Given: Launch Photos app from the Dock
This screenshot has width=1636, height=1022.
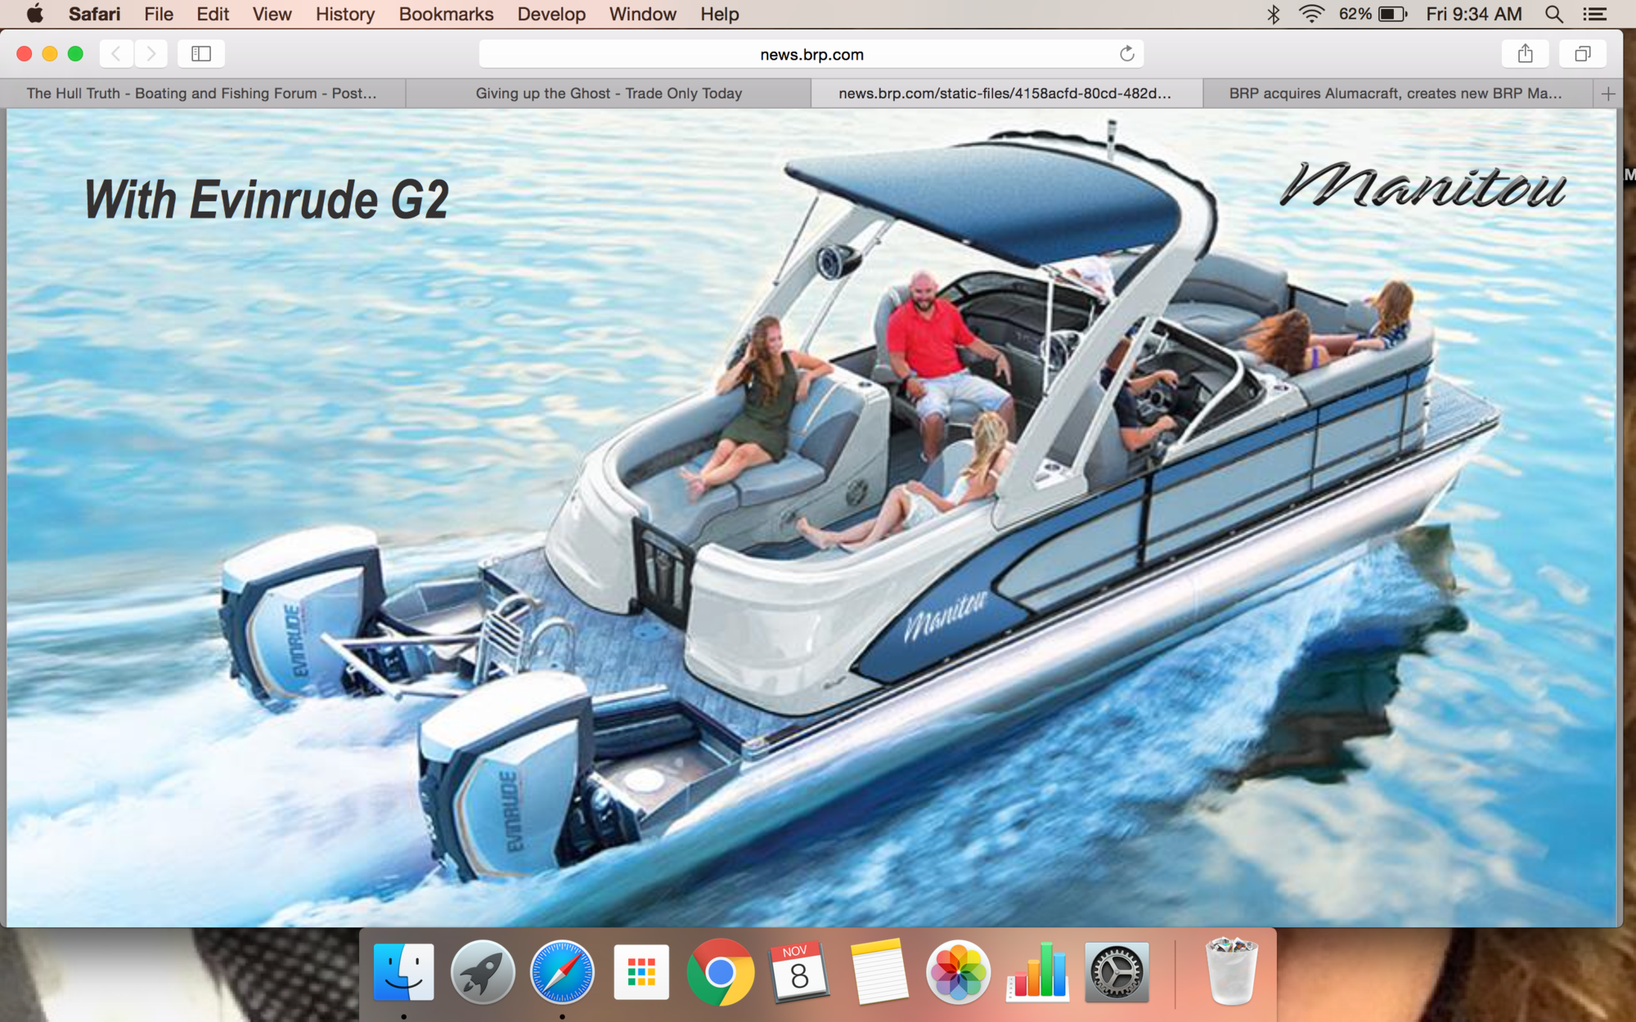Looking at the screenshot, I should pos(958,972).
